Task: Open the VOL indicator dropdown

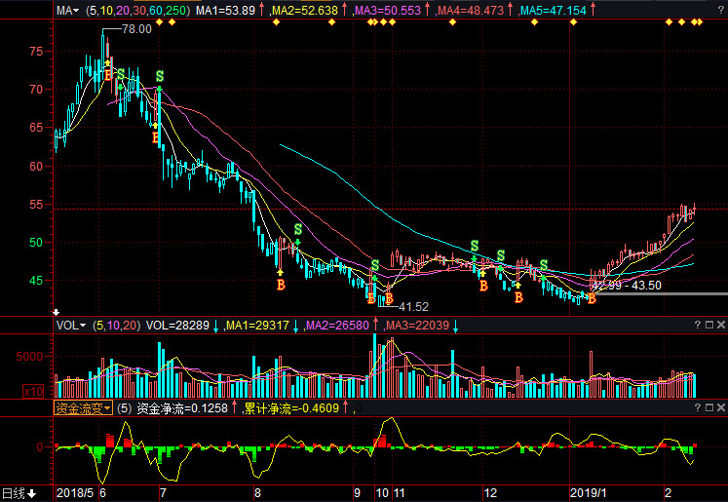Action: pos(71,325)
